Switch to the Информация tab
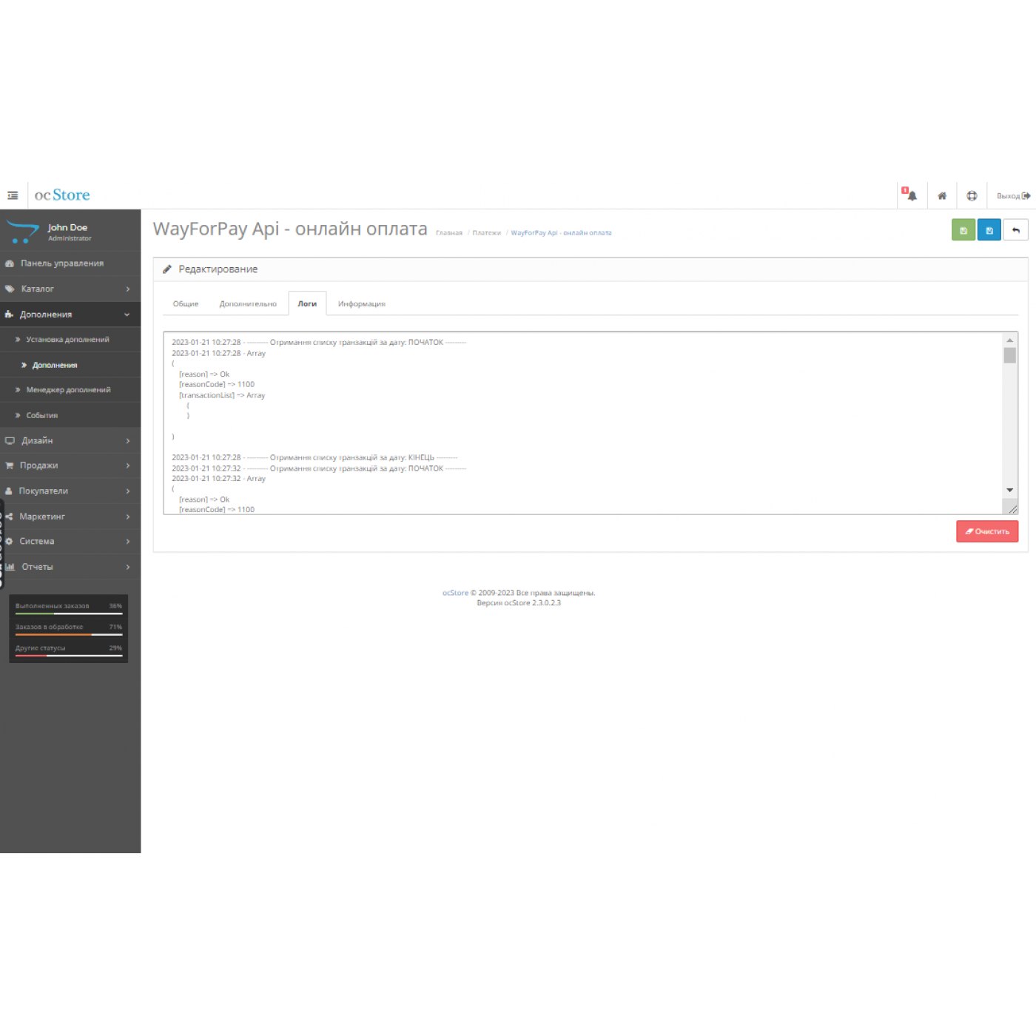This screenshot has width=1036, height=1036. pyautogui.click(x=361, y=304)
